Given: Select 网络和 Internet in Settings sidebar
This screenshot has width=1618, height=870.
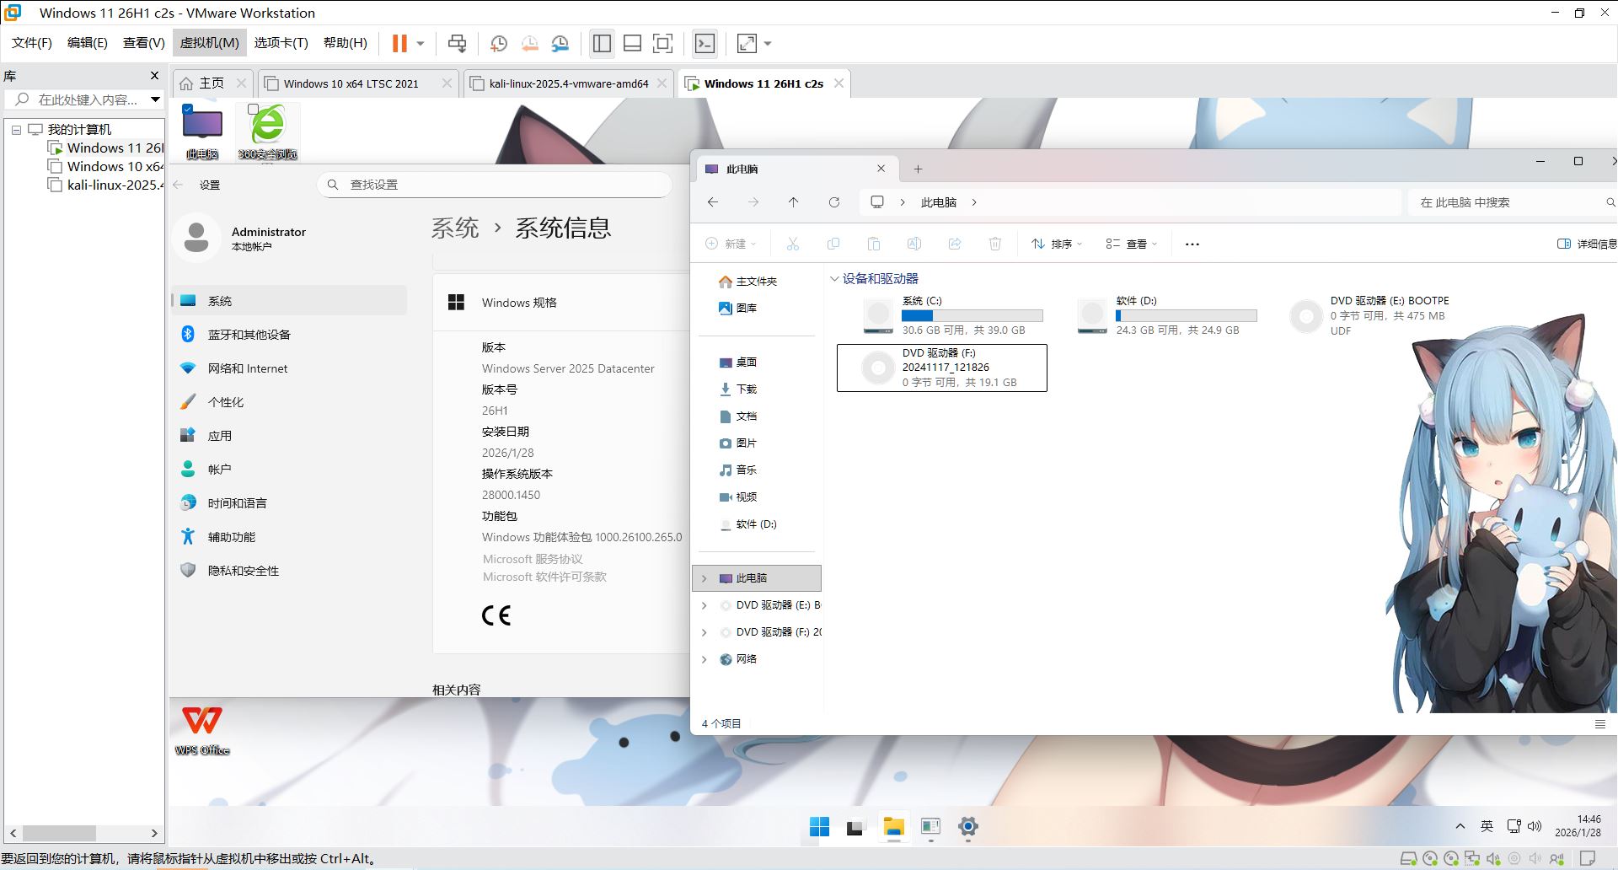Looking at the screenshot, I should point(248,368).
